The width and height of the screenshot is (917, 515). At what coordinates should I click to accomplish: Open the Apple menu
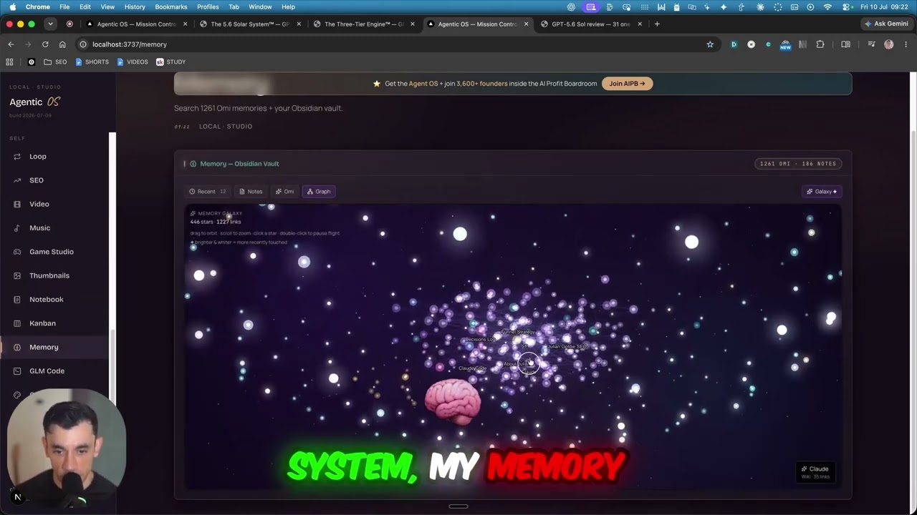click(12, 6)
